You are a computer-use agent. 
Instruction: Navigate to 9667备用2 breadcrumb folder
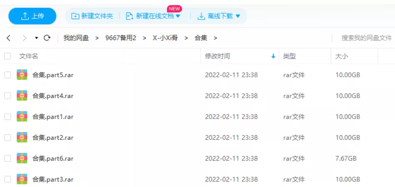(121, 38)
